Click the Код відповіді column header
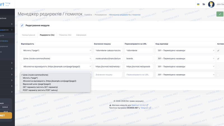Image resolution: width=224 pixels, height=126 pixels. 162,44
